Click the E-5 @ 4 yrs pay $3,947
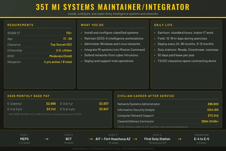The height and width of the screenshot is (151, 226). [104, 109]
